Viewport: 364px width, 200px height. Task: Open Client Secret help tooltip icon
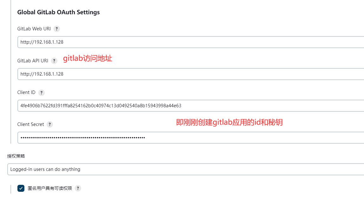pos(50,124)
